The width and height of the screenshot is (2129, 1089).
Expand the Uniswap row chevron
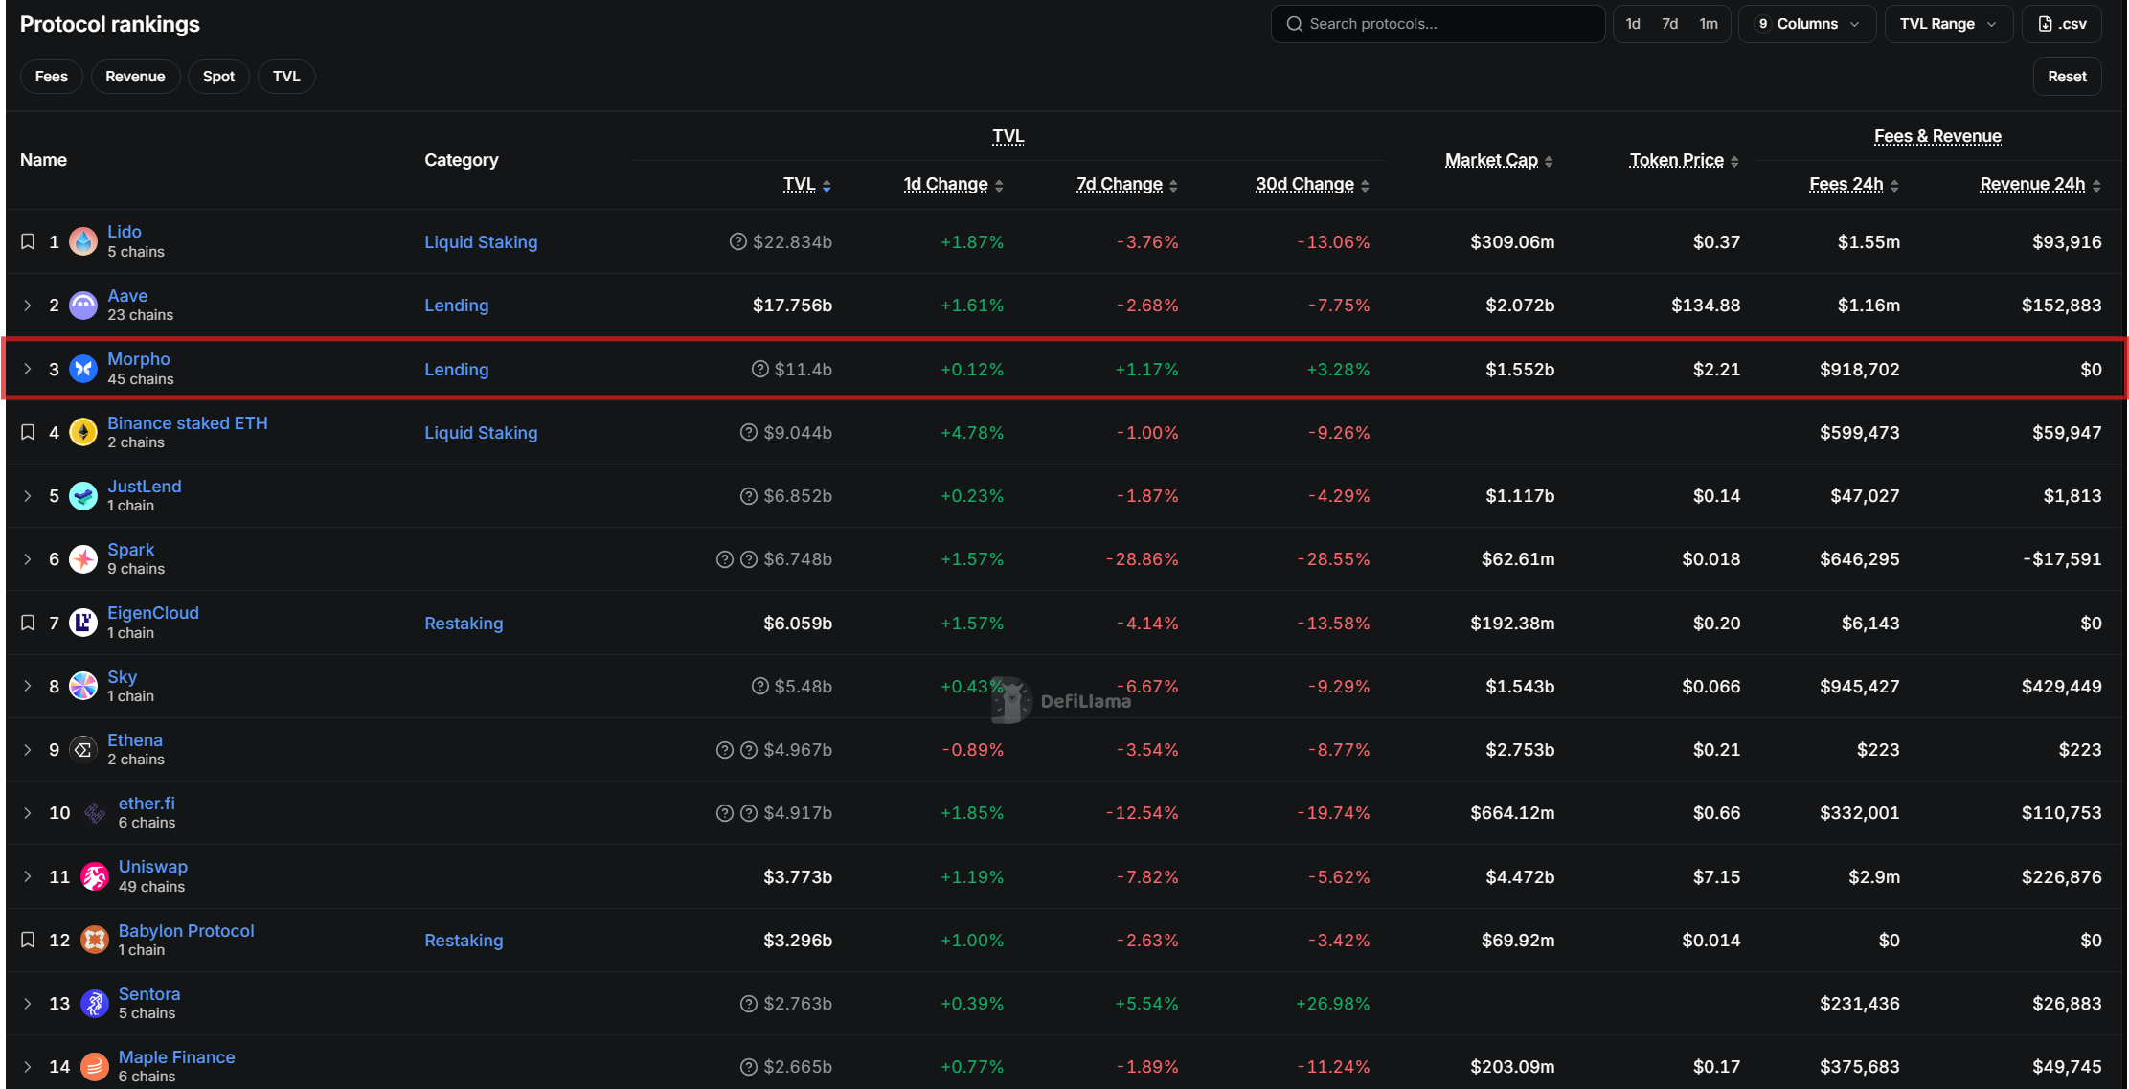(x=28, y=876)
